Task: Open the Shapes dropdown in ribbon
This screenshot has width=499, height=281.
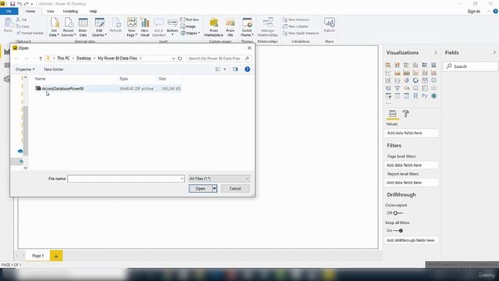Action: (190, 33)
